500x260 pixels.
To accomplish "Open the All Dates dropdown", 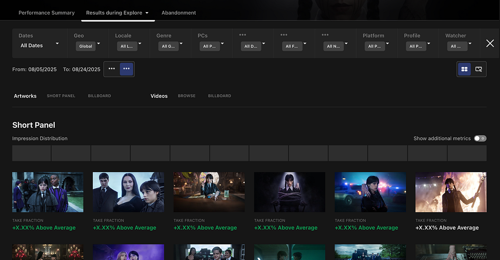I will pos(40,45).
